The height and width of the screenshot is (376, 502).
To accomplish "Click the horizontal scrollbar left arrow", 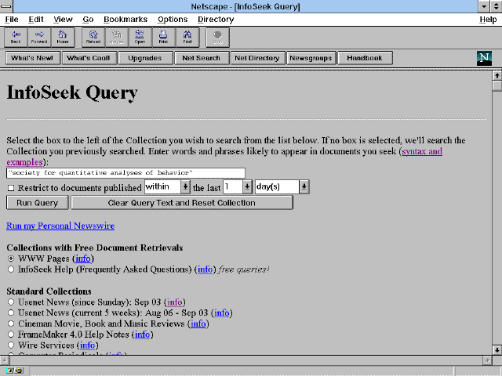I will 5,360.
